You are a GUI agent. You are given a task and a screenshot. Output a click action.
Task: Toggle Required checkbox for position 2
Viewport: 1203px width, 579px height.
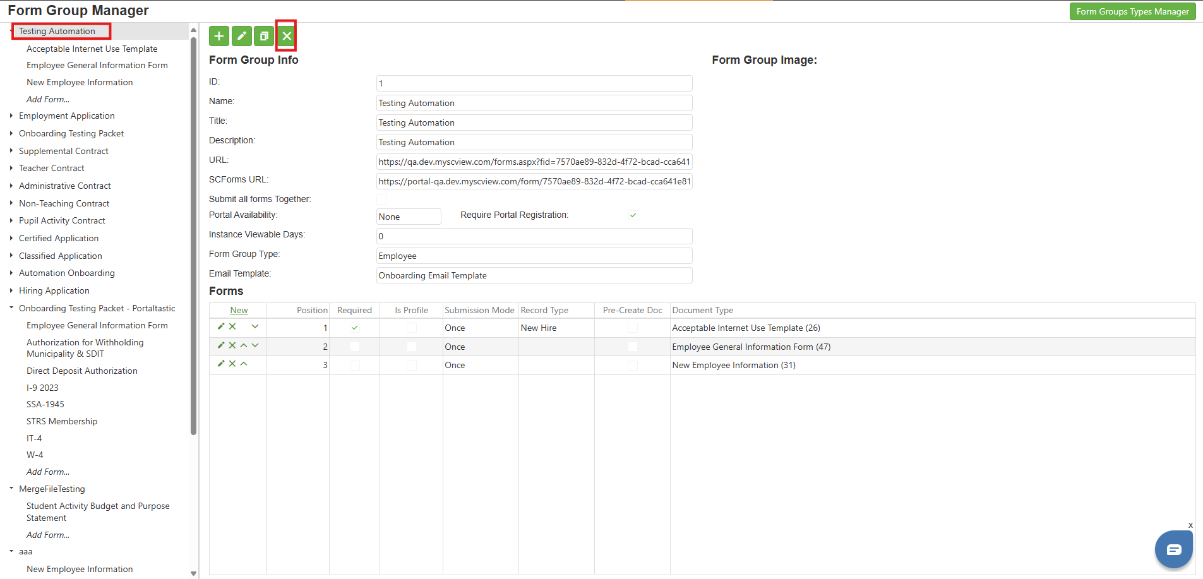355,347
